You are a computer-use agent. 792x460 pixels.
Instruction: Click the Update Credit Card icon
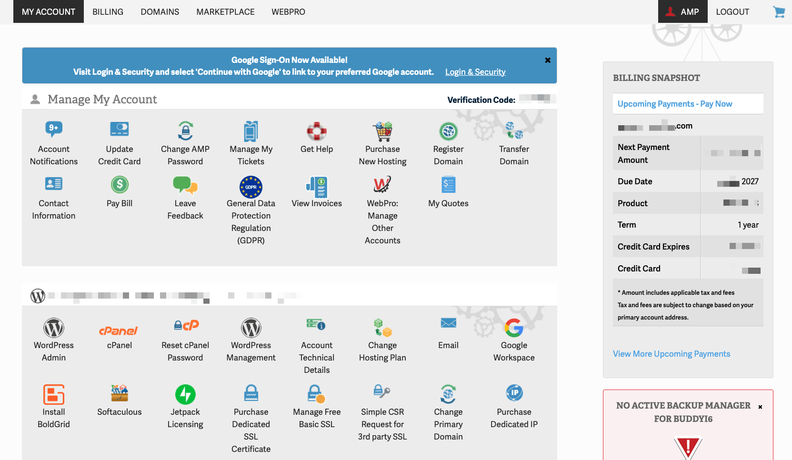[x=119, y=130]
